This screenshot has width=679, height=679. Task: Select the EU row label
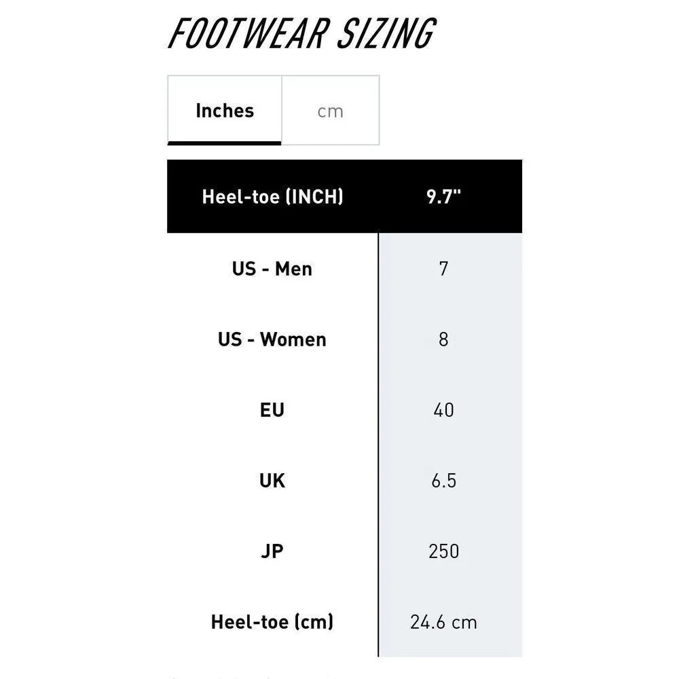click(272, 410)
